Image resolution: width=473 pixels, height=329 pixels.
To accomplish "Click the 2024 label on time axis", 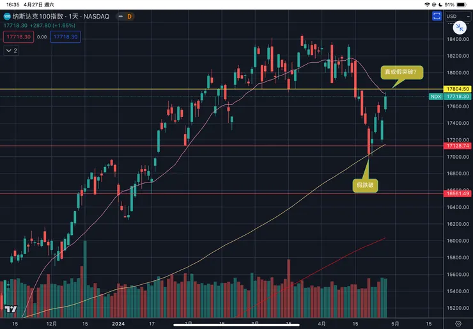I will point(119,323).
